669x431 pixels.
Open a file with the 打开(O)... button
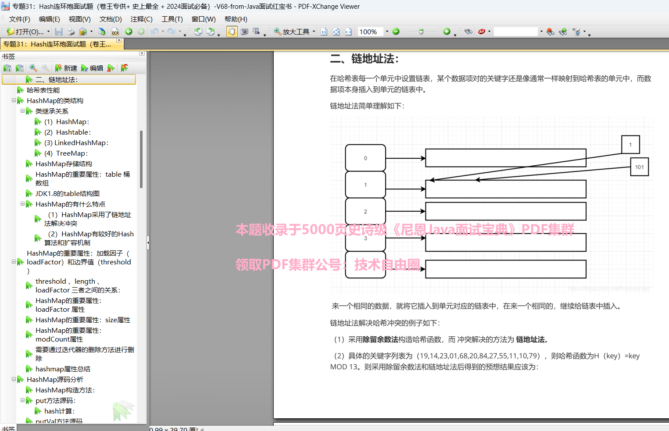coord(25,32)
